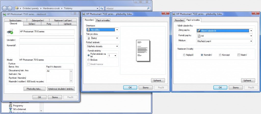Click the forward arrow in Explorer window

10,8
